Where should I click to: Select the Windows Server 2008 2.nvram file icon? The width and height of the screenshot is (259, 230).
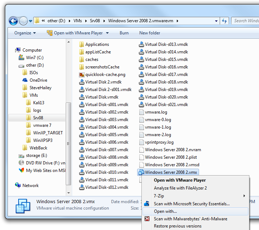point(141,150)
